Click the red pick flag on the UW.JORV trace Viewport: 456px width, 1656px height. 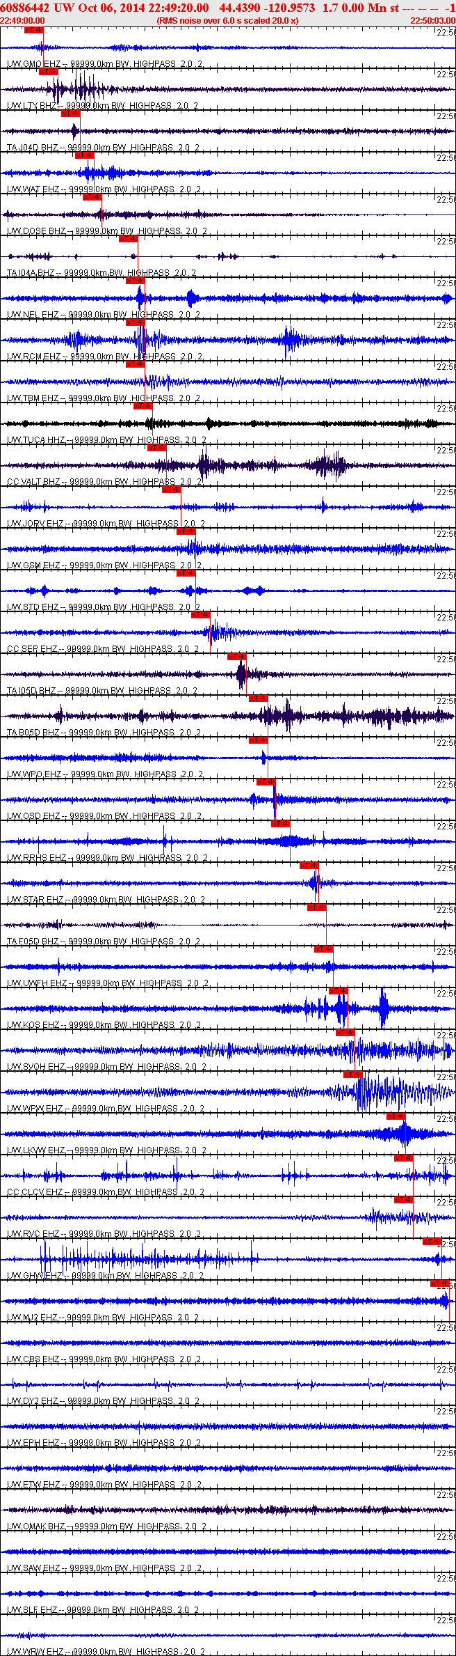point(172,490)
